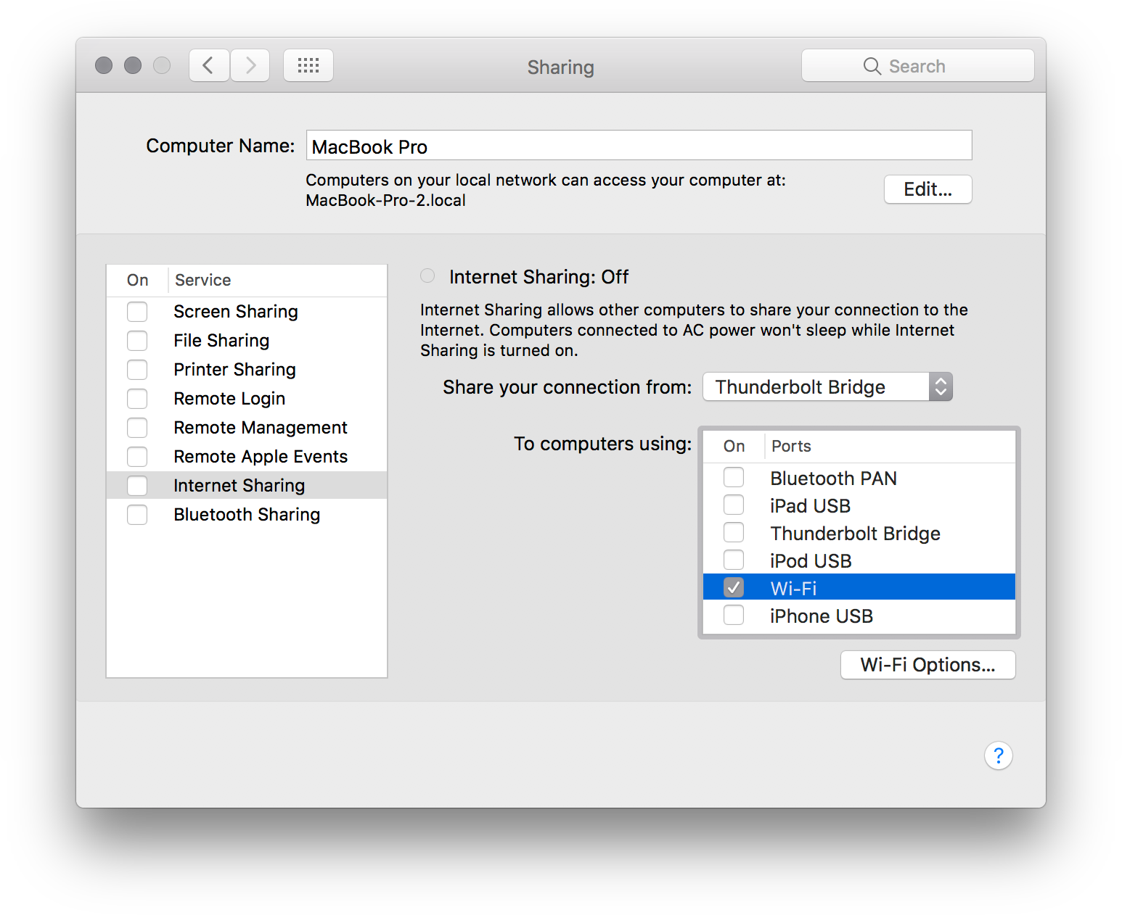1122x915 pixels.
Task: Select Bluetooth PAN port row
Action: (859, 478)
